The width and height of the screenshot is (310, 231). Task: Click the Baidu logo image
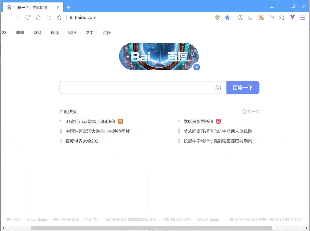tap(159, 57)
